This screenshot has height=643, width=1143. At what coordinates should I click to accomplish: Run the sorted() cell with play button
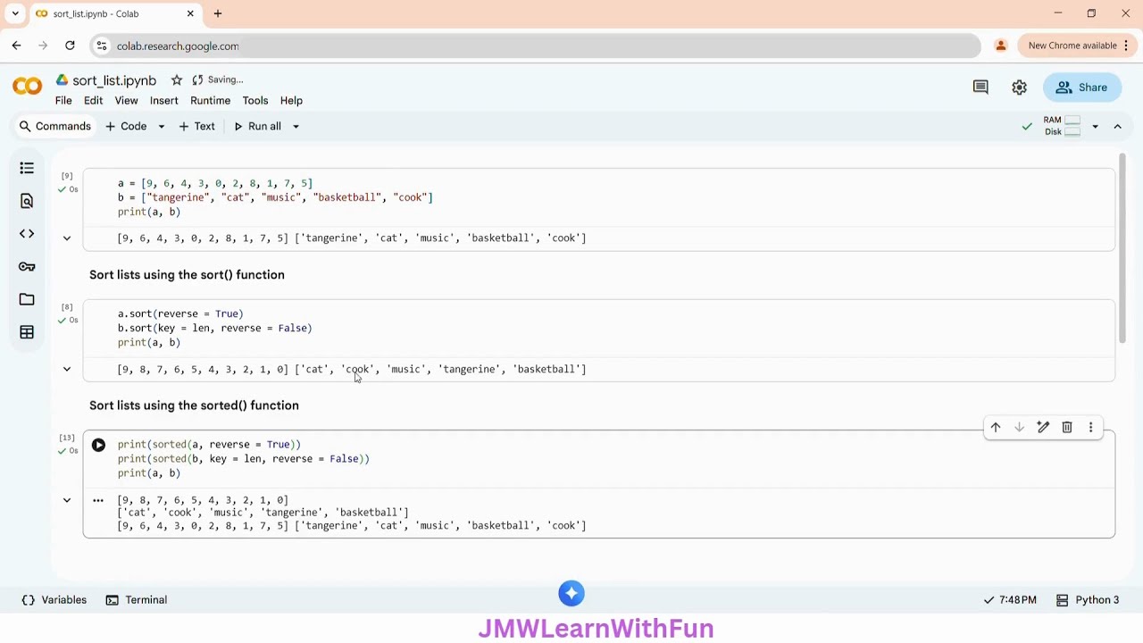click(x=98, y=445)
